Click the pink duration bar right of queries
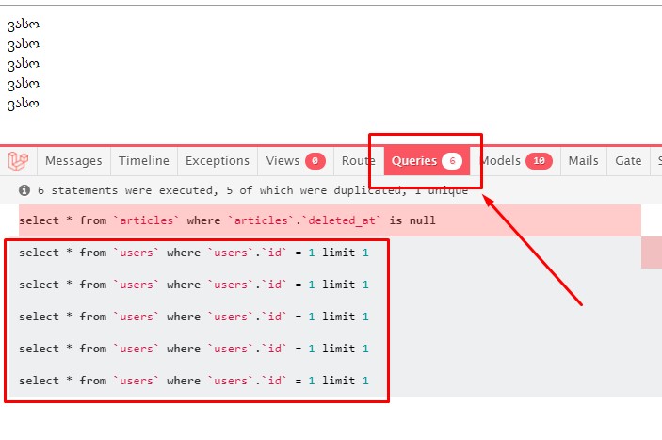Viewport: 662px width, 440px height. point(652,253)
